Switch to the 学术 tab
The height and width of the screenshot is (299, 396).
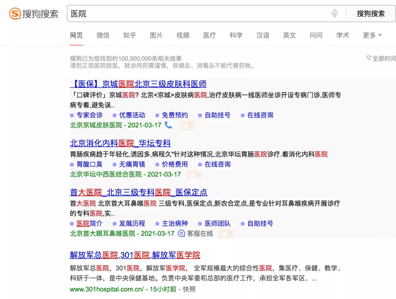[x=343, y=35]
